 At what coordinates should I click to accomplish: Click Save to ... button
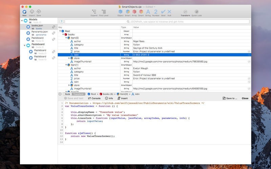230,98
